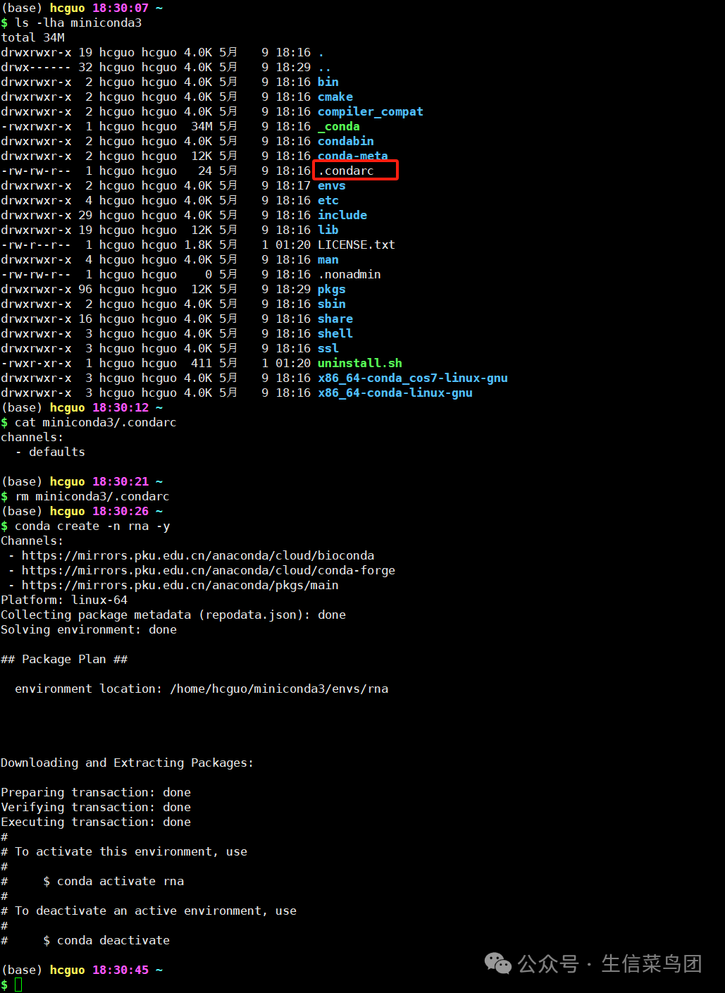Click the conda-forge mirror URL
Image resolution: width=725 pixels, height=993 pixels.
coord(209,570)
